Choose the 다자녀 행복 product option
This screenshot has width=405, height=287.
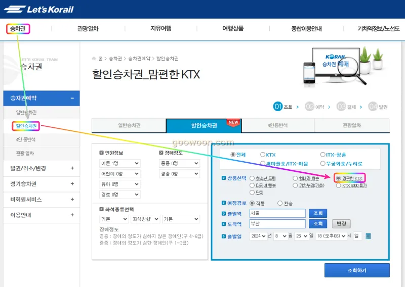tap(252, 185)
